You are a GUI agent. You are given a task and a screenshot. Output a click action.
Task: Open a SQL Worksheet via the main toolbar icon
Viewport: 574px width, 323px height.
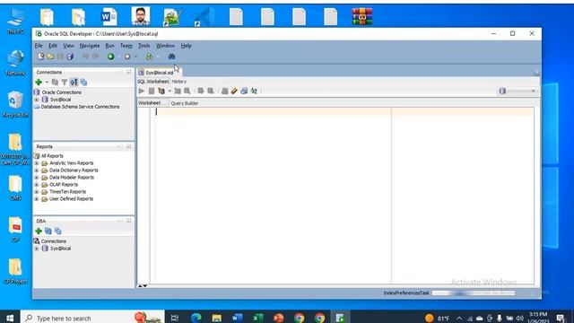click(x=150, y=57)
